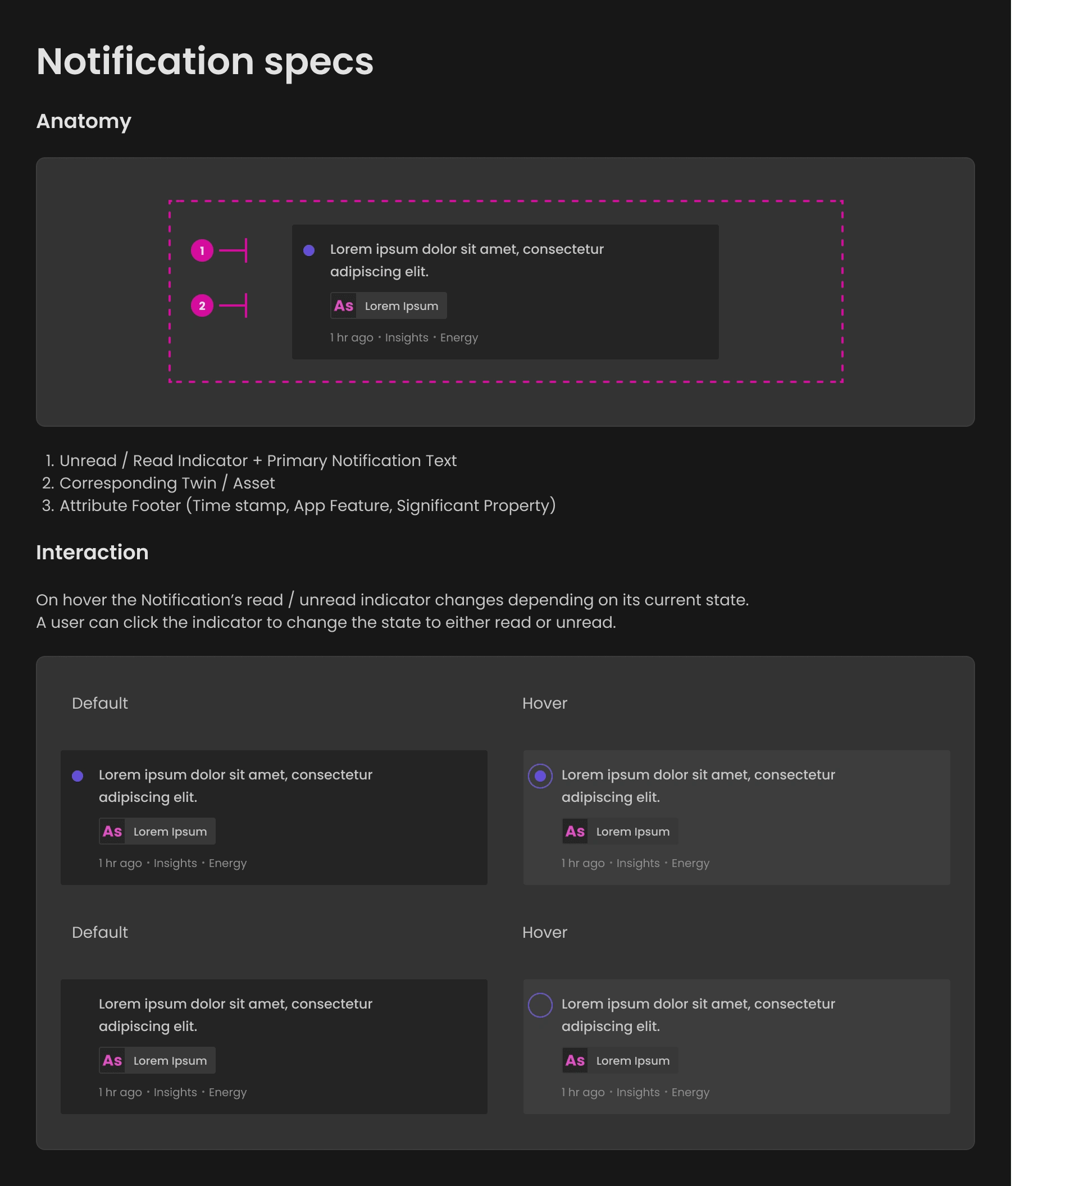This screenshot has height=1186, width=1084.
Task: Click the purple unread dot in Anatomy card
Action: click(x=309, y=250)
